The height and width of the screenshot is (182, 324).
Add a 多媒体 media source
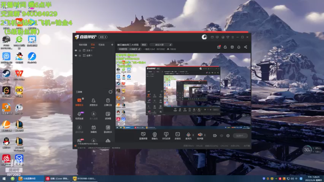pyautogui.click(x=177, y=136)
